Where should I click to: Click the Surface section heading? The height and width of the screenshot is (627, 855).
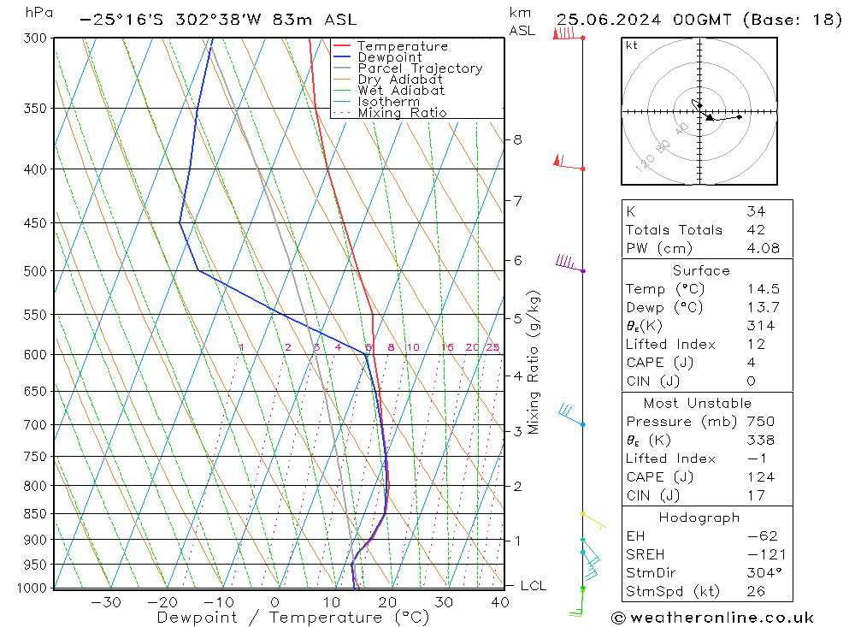tap(701, 270)
